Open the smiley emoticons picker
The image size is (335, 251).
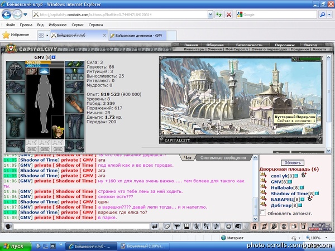tap(228, 226)
